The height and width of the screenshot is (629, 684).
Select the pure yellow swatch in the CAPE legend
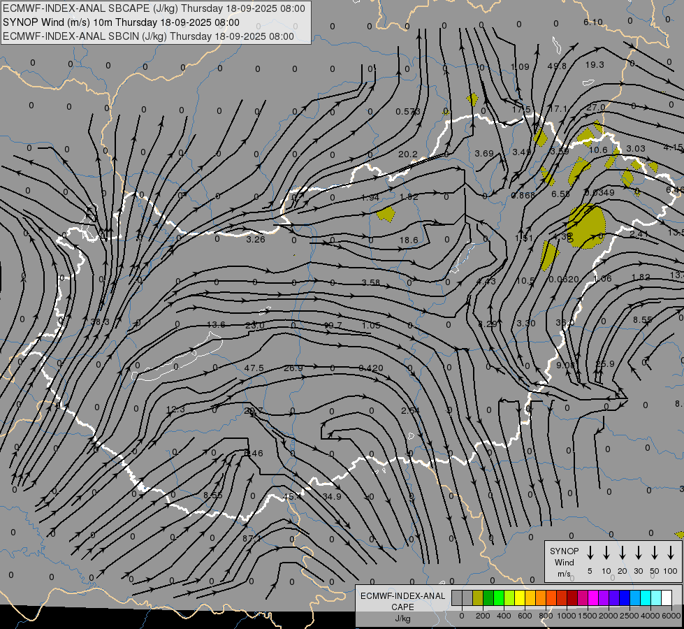click(x=520, y=598)
